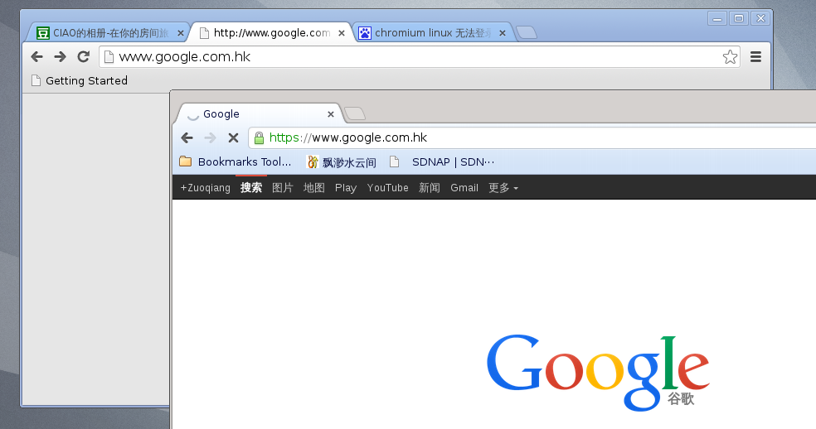Image resolution: width=816 pixels, height=429 pixels.
Task: Go back in the front Google window
Action: (187, 137)
